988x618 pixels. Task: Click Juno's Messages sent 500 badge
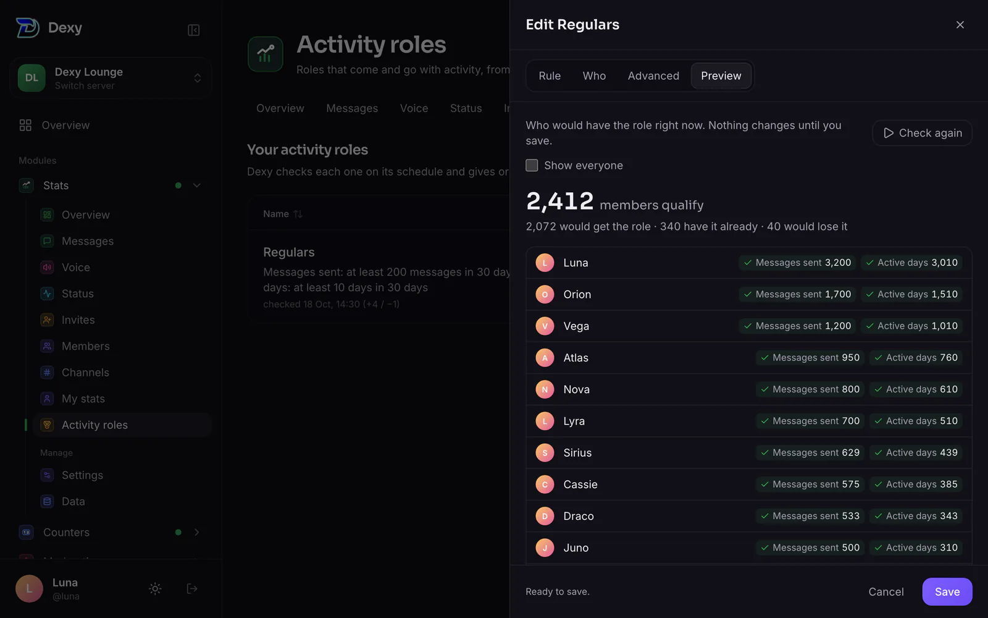click(810, 548)
